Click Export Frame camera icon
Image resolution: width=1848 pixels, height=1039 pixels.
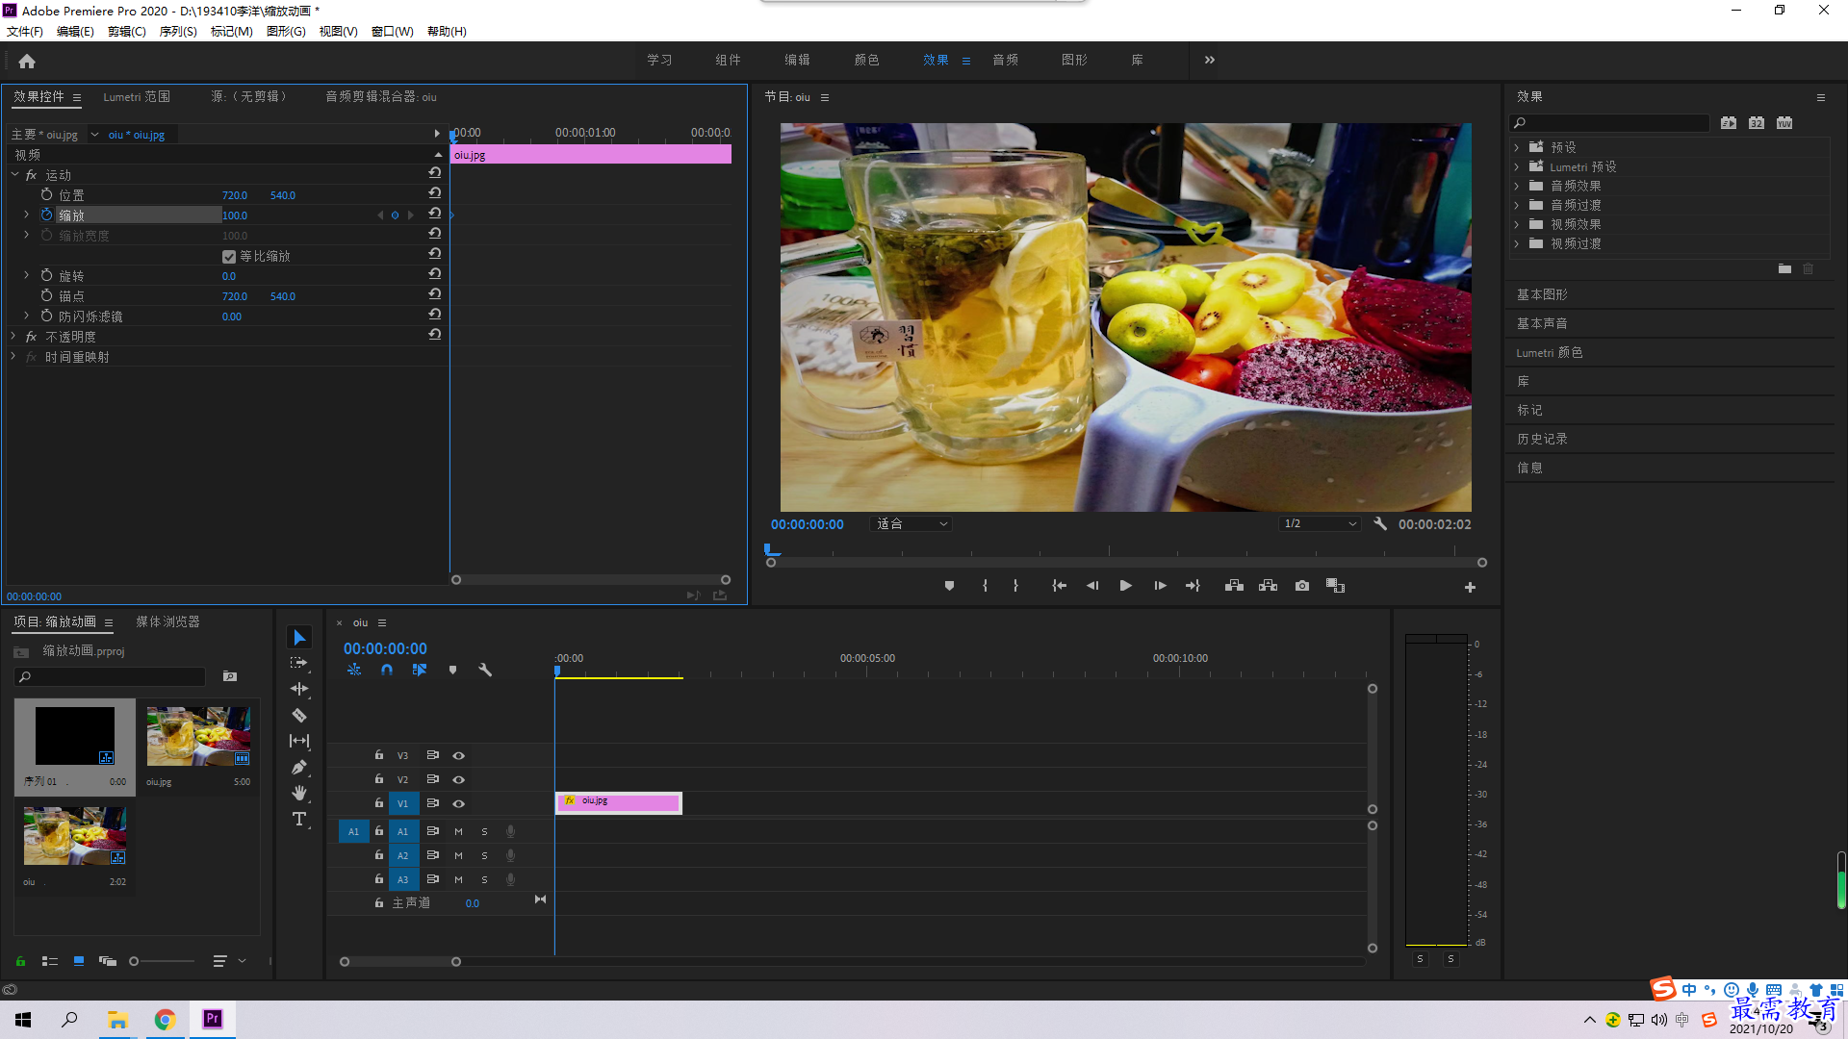[x=1302, y=586]
